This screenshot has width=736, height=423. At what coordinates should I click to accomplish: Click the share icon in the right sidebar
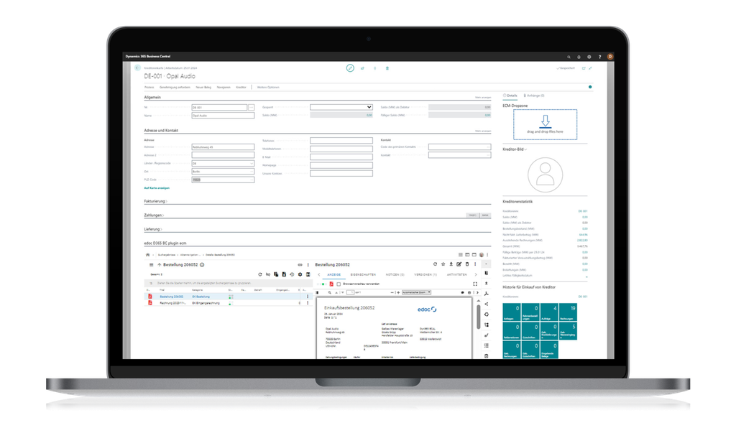pos(487,304)
